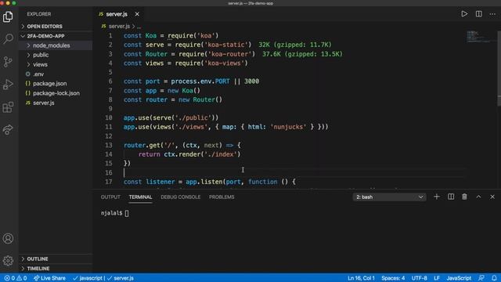The width and height of the screenshot is (501, 282).
Task: Change encoding via UTF-8 indicator
Action: point(420,278)
